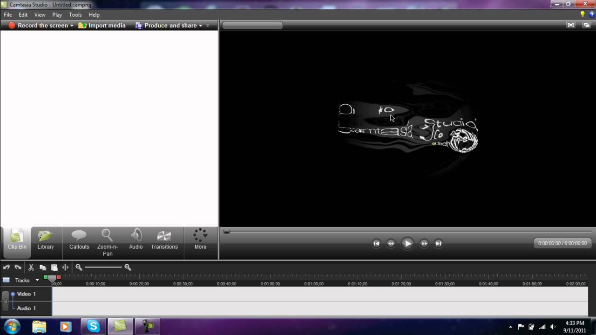This screenshot has width=596, height=335.
Task: Open the View menu
Action: [x=40, y=15]
